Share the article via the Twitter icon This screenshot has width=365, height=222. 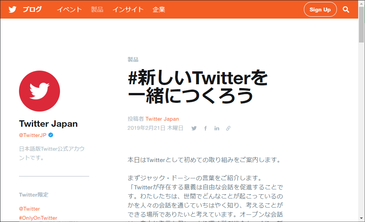(x=194, y=128)
